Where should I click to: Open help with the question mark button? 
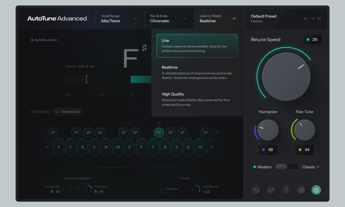[286, 190]
